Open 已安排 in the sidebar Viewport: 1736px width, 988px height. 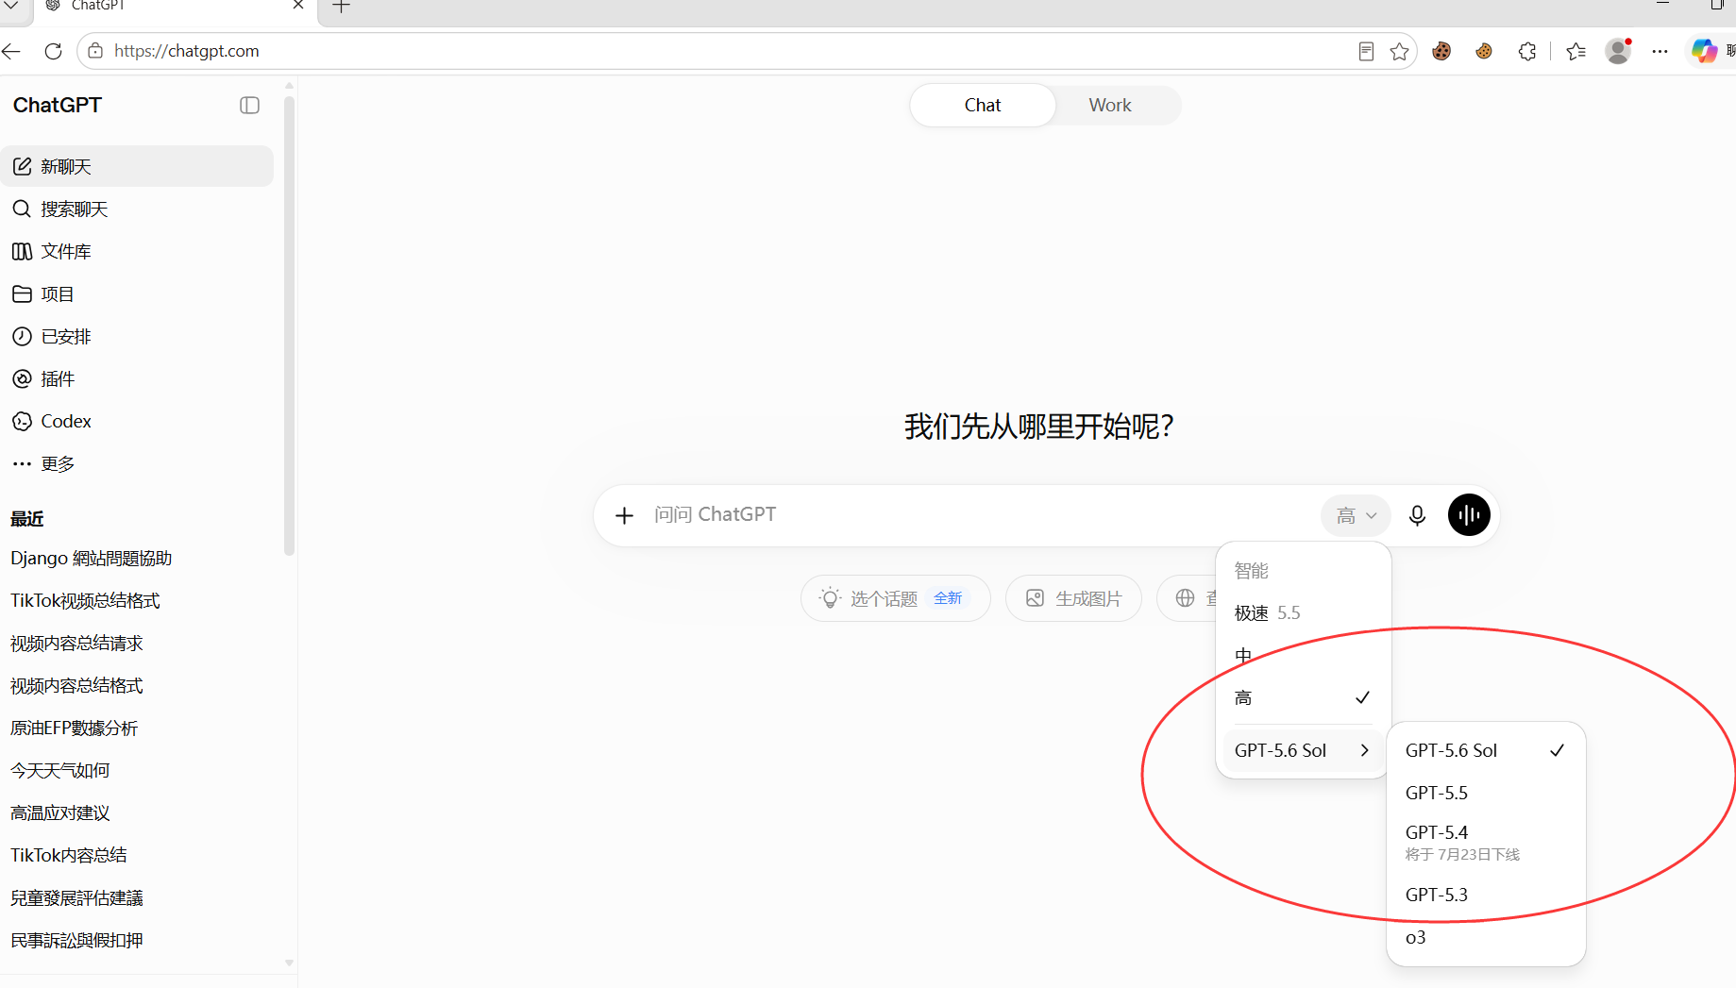(138, 336)
